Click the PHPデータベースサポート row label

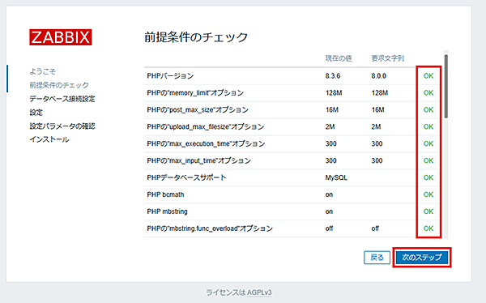coord(186,177)
